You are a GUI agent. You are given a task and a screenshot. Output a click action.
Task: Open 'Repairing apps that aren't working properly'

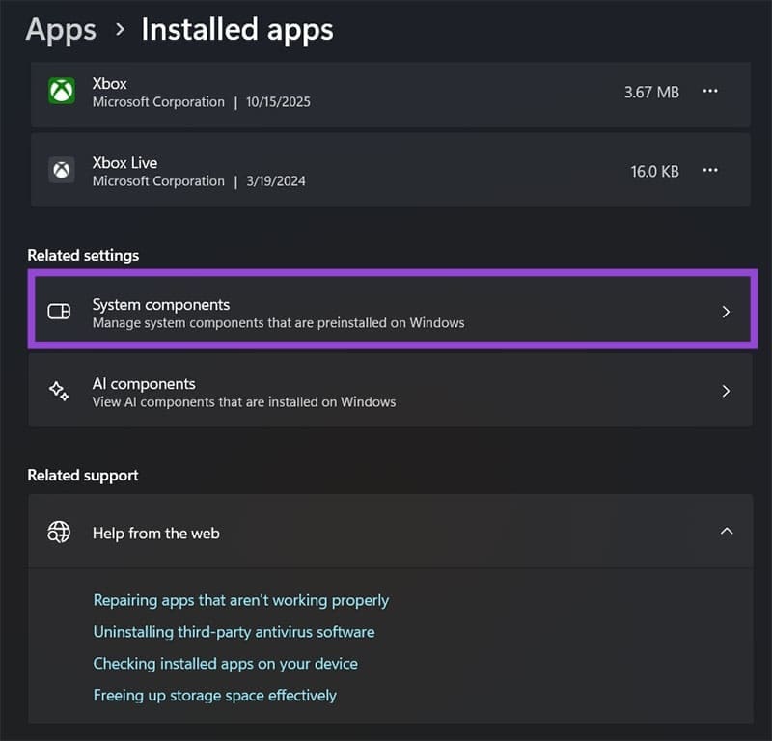241,600
